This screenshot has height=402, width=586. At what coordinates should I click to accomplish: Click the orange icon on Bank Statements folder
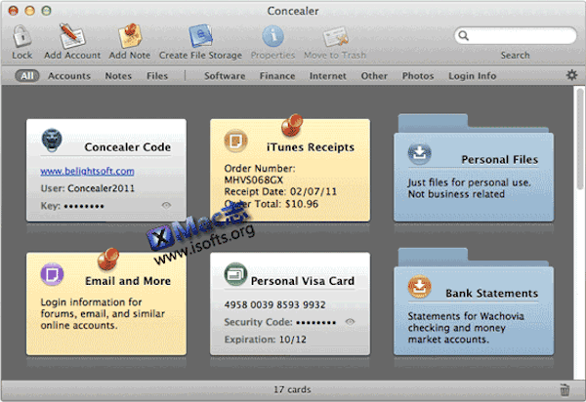coord(419,287)
